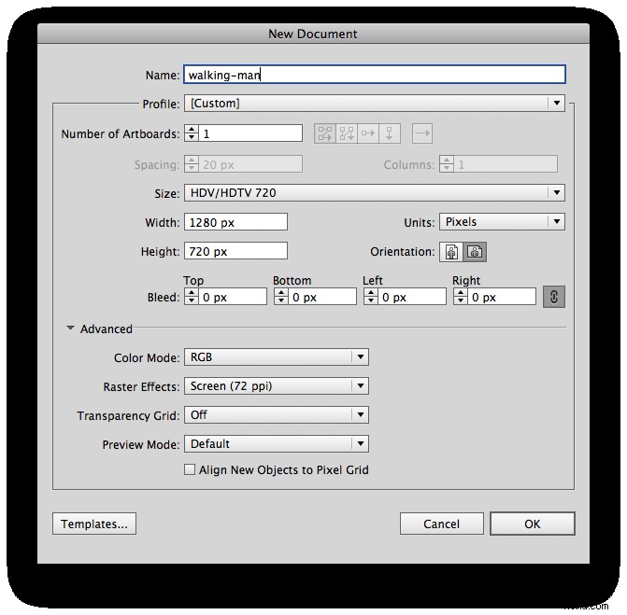
Task: Click the OK button
Action: click(533, 524)
